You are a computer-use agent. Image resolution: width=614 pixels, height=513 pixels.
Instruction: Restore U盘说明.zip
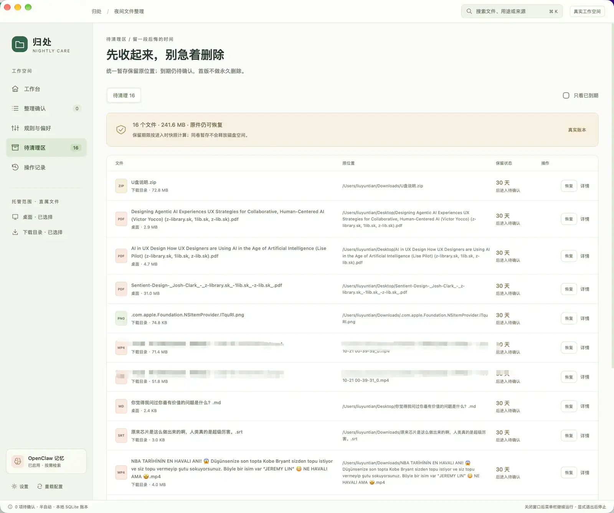click(x=569, y=186)
